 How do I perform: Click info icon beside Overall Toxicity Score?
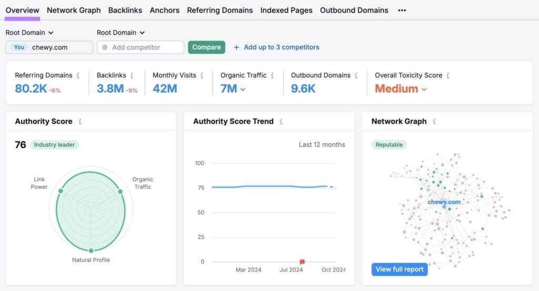click(448, 75)
